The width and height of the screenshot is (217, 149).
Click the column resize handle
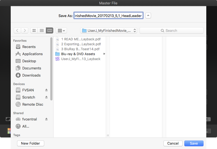[108, 135]
